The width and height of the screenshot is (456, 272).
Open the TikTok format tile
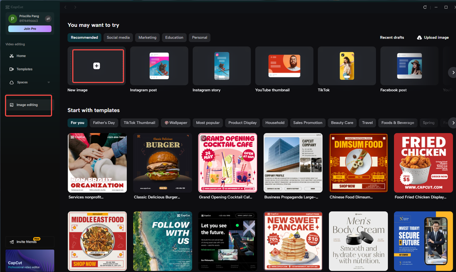pos(346,66)
